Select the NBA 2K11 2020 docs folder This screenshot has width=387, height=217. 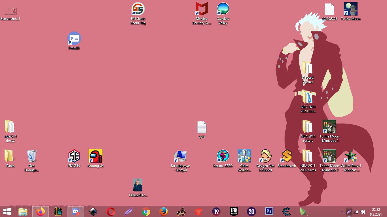click(x=308, y=102)
